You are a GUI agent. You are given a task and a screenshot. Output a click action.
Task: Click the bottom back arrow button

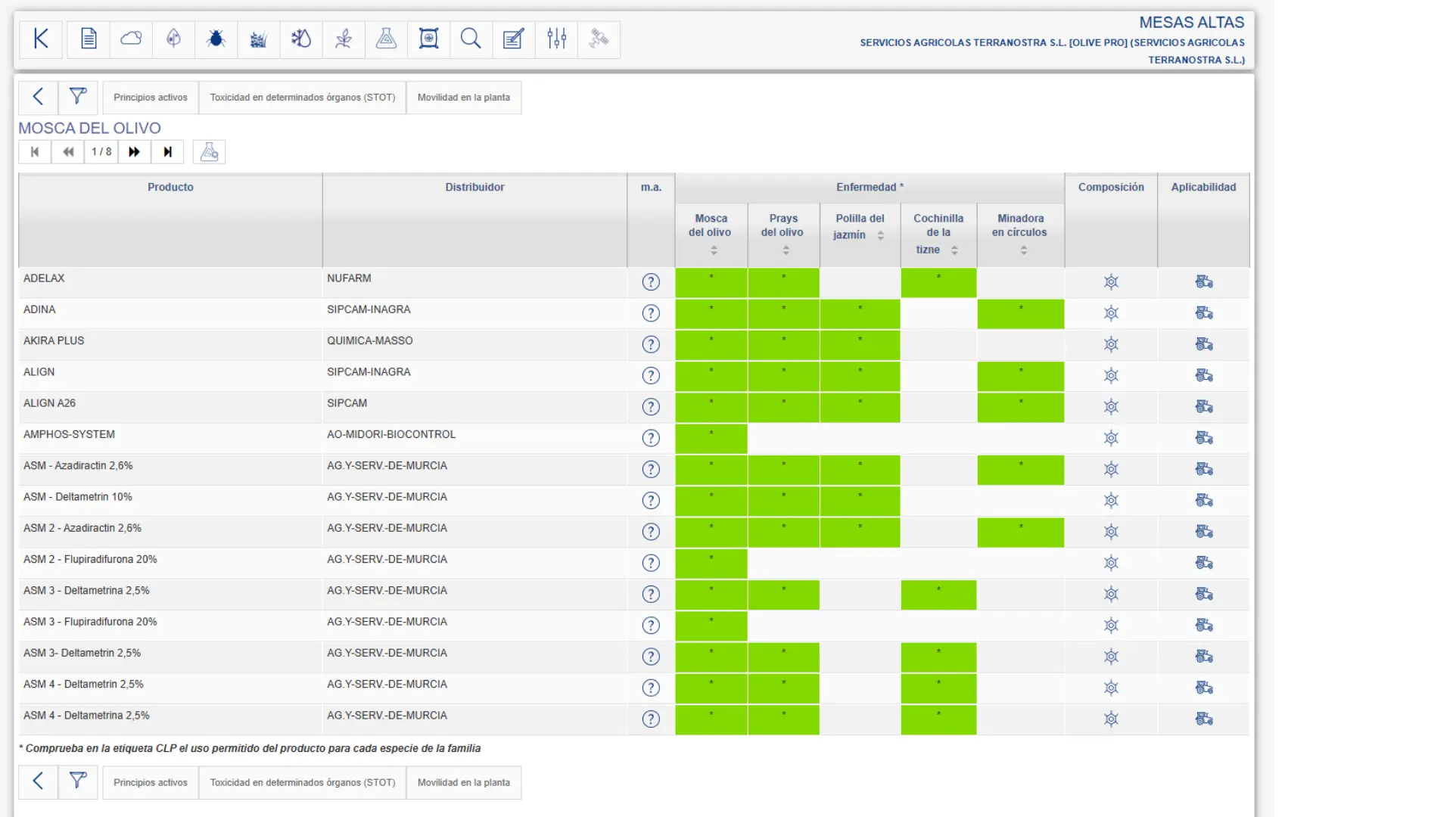[38, 781]
